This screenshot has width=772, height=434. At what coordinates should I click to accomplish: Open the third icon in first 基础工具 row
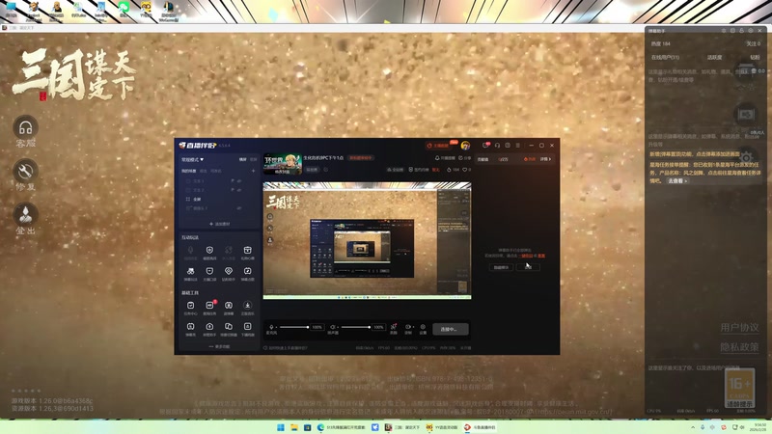click(x=229, y=306)
